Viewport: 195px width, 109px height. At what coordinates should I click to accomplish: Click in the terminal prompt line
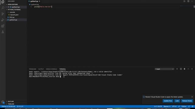pyautogui.click(x=45, y=77)
